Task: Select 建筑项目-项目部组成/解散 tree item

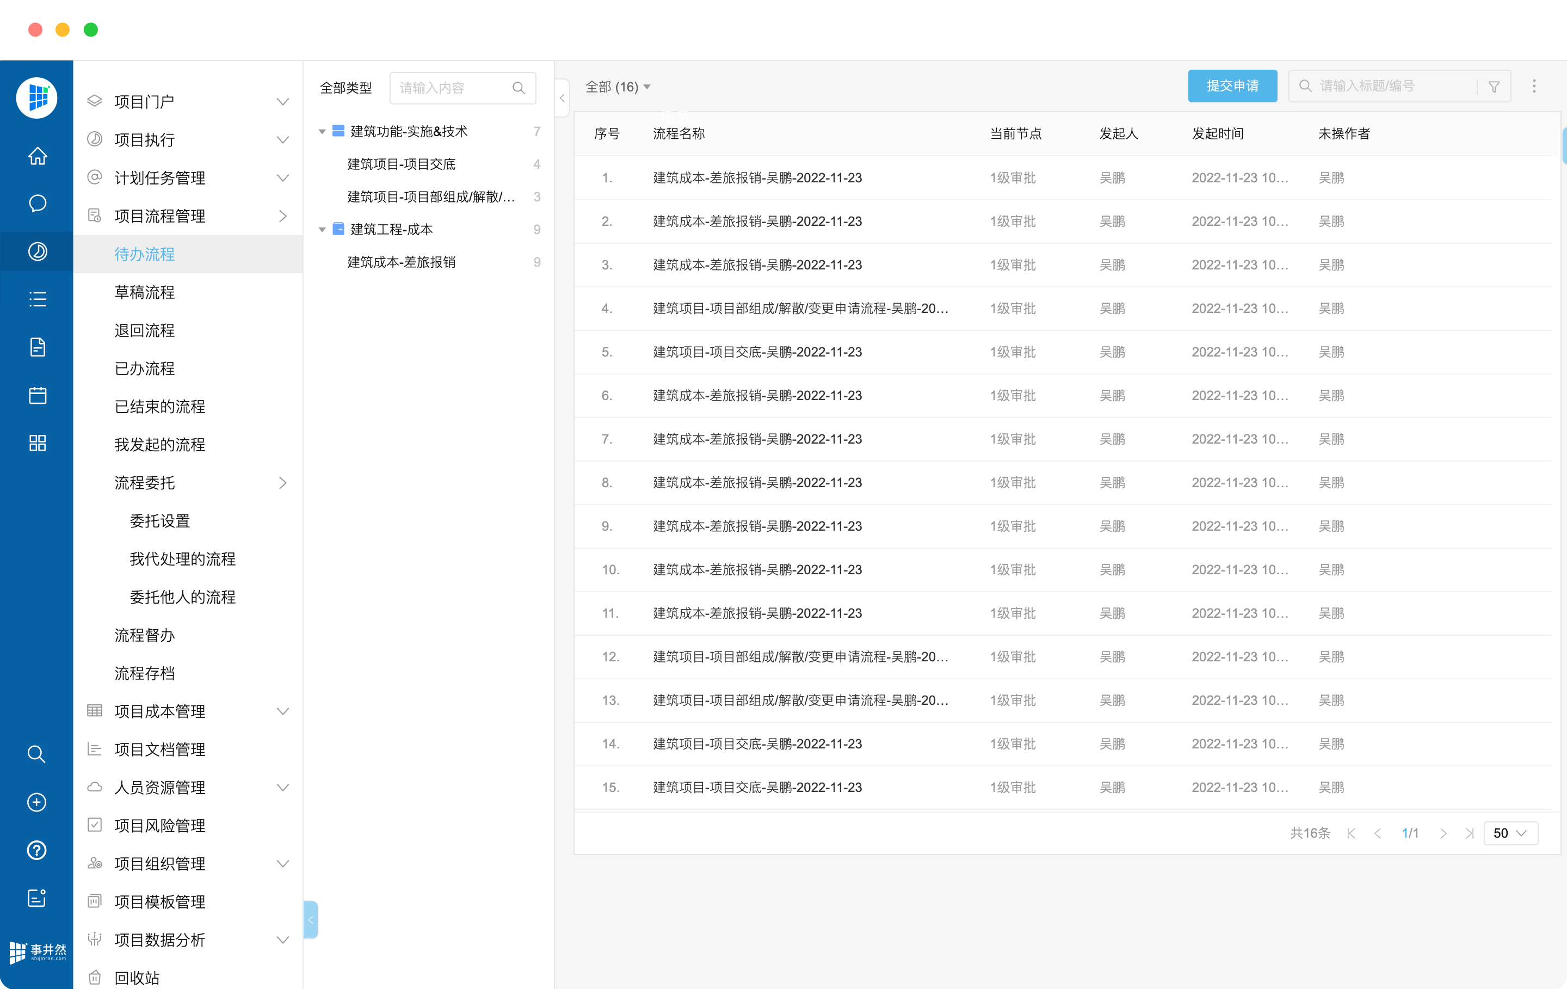Action: tap(431, 196)
